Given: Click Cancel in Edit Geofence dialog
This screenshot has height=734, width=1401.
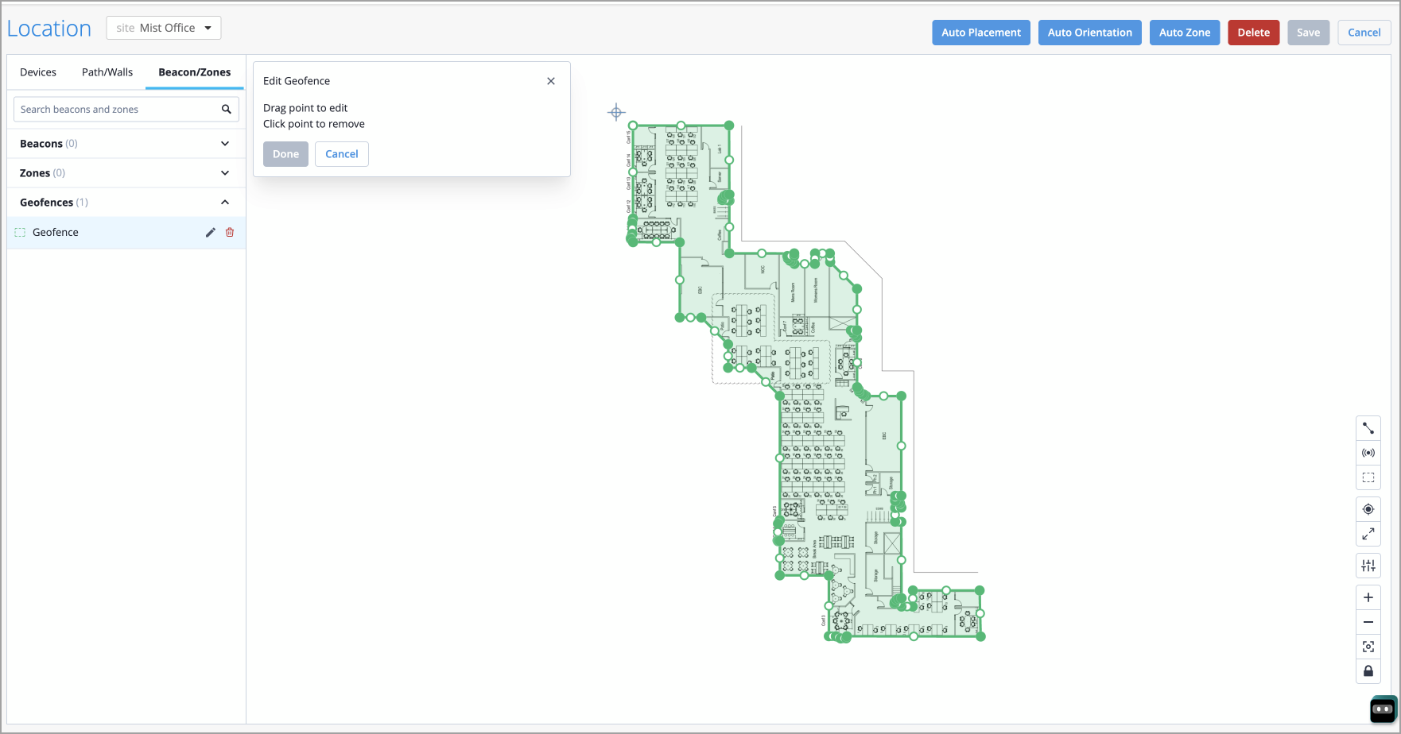Looking at the screenshot, I should click(x=342, y=154).
